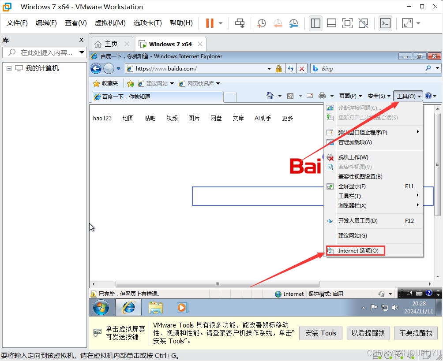
Task: Click the add to favorites bar icon
Action: click(131, 83)
